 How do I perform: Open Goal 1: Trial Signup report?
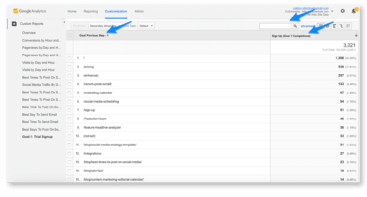click(38, 137)
